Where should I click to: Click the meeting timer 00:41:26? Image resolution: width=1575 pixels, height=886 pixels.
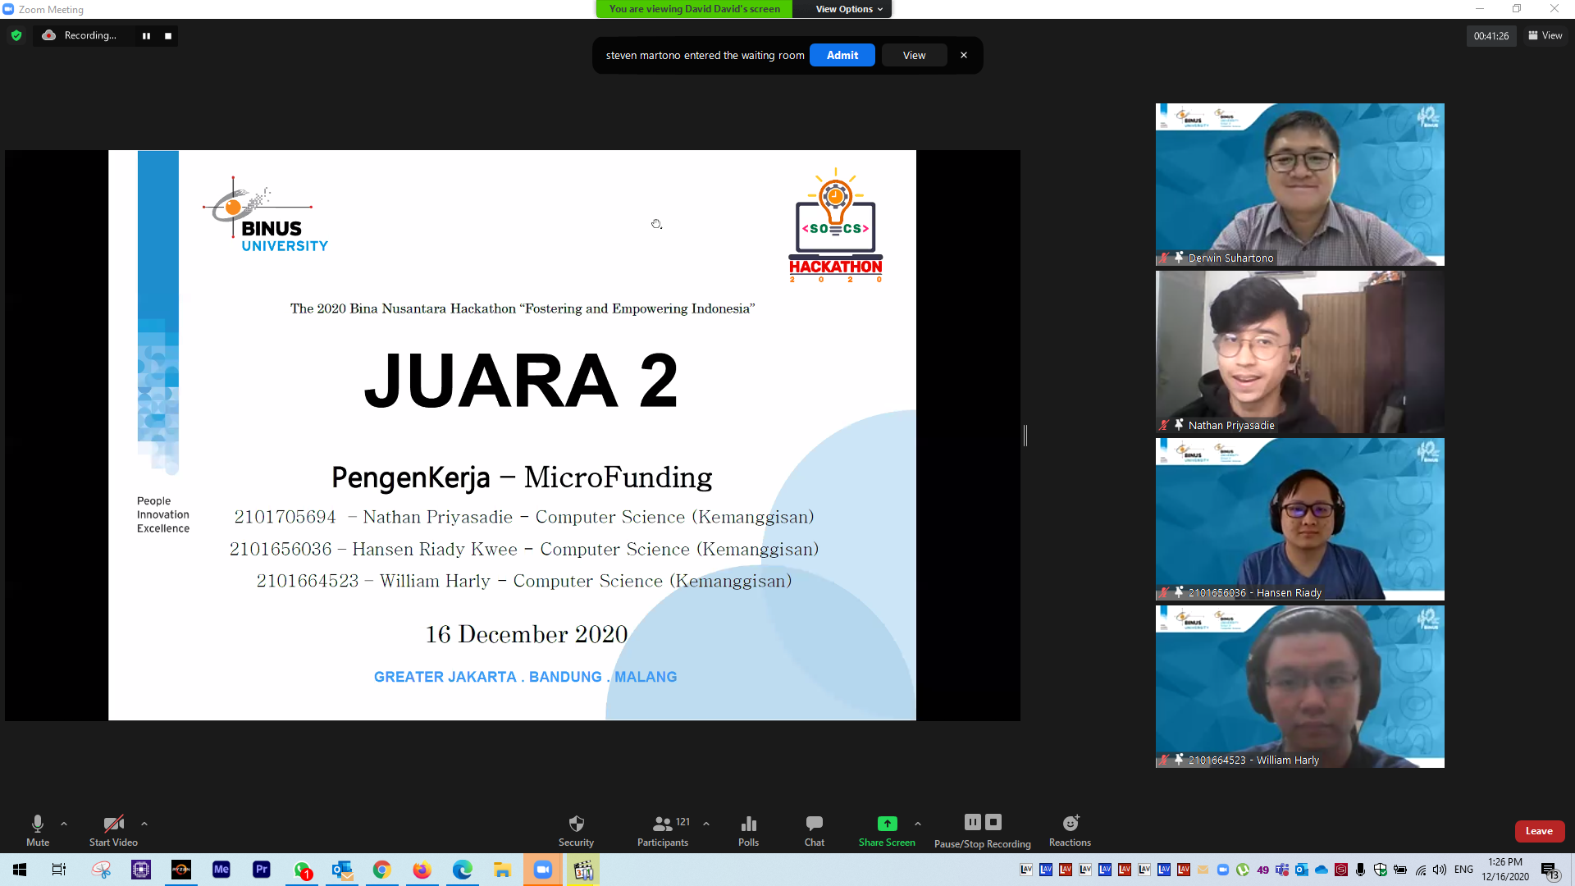[x=1491, y=36]
